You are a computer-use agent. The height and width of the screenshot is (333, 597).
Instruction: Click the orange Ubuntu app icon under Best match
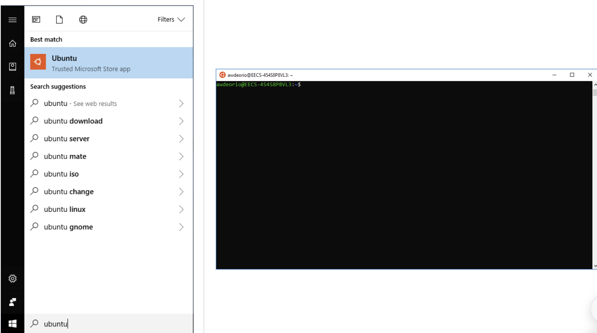38,61
